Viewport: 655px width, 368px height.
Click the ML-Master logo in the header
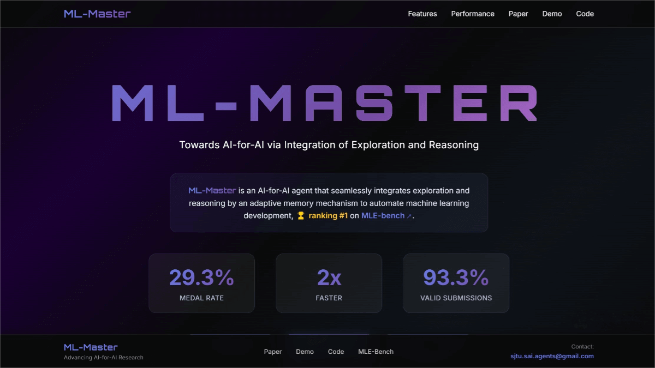click(x=97, y=13)
